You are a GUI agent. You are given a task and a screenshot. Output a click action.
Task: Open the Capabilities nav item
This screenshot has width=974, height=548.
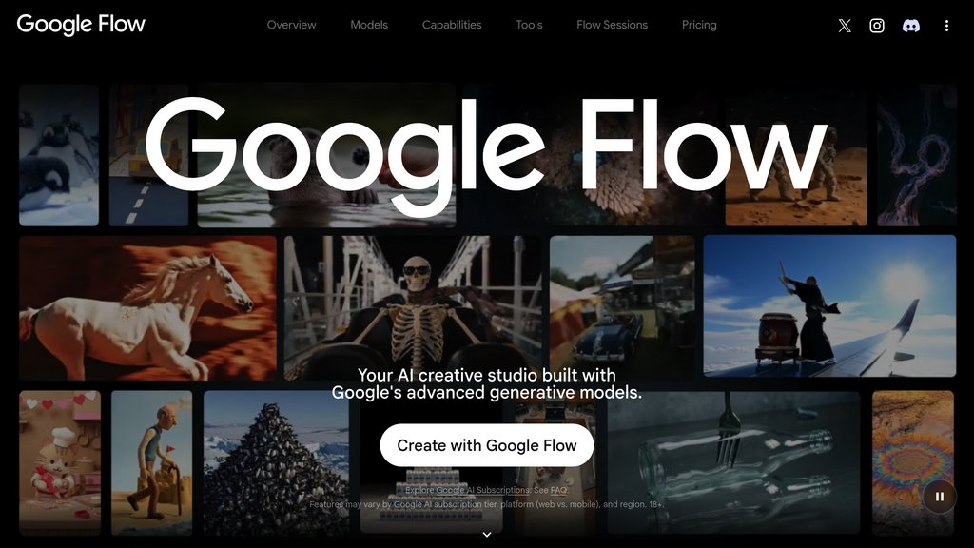452,25
